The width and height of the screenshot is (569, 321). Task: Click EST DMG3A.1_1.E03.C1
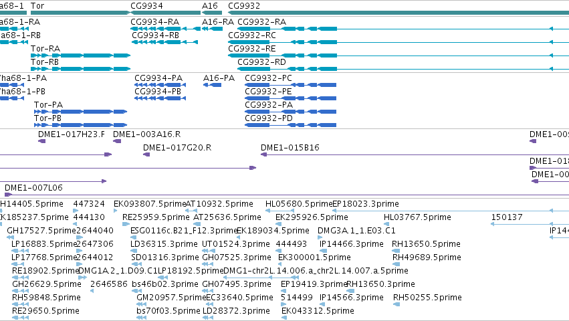[x=356, y=231]
